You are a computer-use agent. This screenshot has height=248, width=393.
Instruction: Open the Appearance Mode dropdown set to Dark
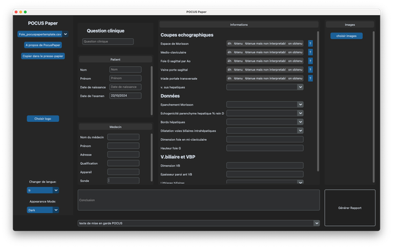click(43, 210)
